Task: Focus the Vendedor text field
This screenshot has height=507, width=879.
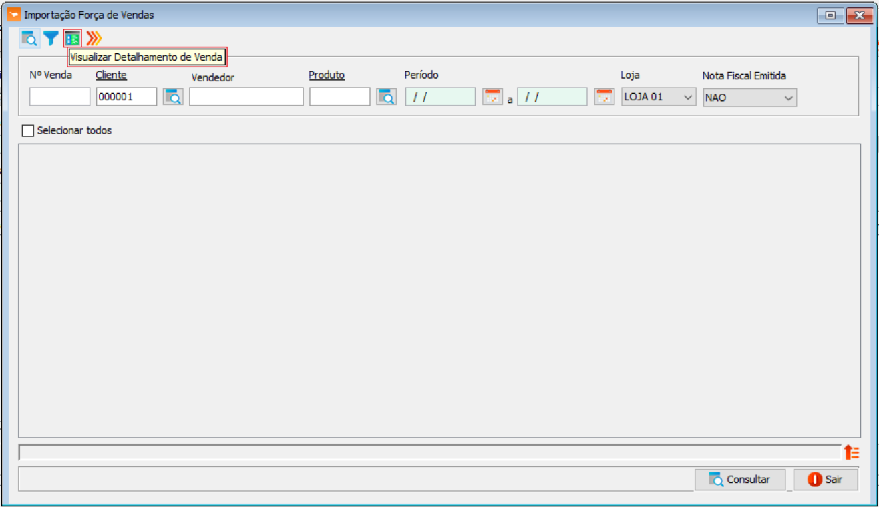Action: click(246, 97)
